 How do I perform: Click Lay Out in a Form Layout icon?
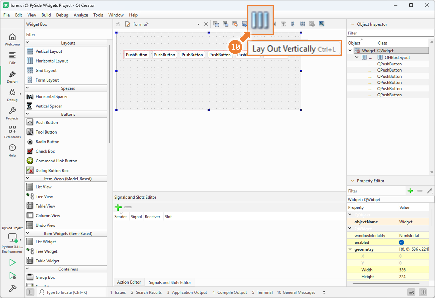(x=293, y=24)
